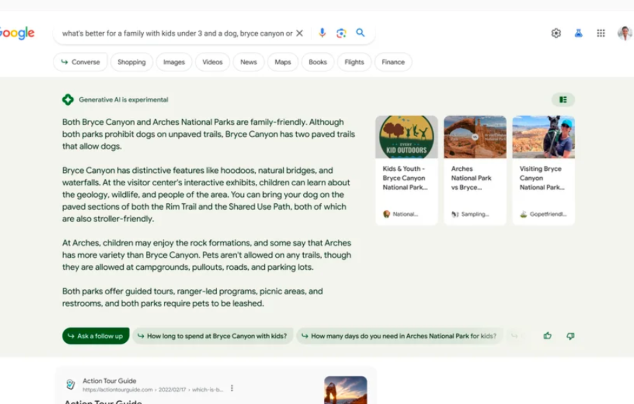Switch to the Images filter

coord(174,62)
